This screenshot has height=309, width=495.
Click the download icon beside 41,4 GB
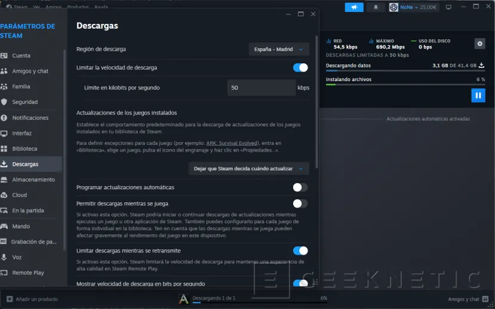coord(481,65)
